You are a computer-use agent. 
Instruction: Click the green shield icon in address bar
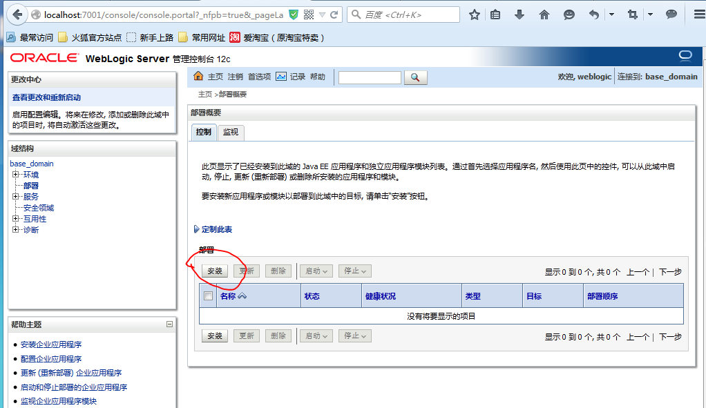click(294, 15)
